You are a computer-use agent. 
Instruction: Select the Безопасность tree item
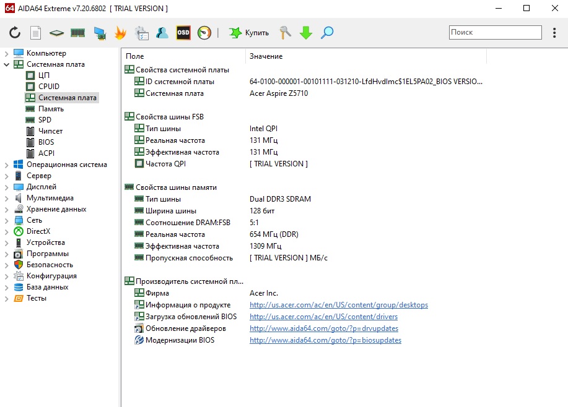pyautogui.click(x=50, y=265)
